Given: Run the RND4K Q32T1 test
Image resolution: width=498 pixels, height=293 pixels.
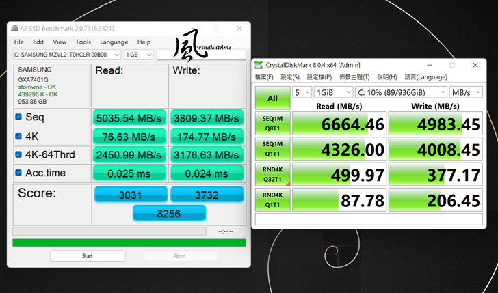Looking at the screenshot, I should (272, 174).
